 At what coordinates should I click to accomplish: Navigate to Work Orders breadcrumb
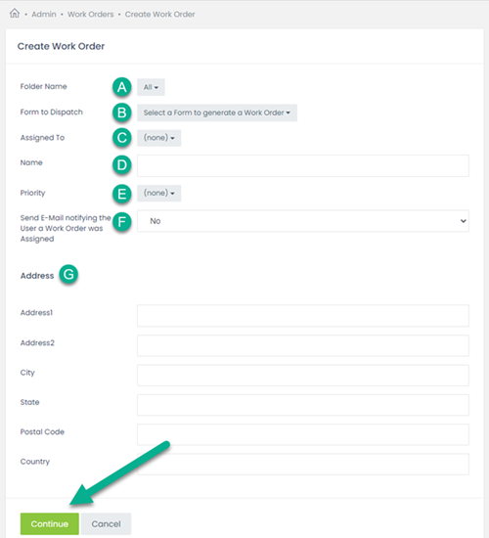point(90,15)
